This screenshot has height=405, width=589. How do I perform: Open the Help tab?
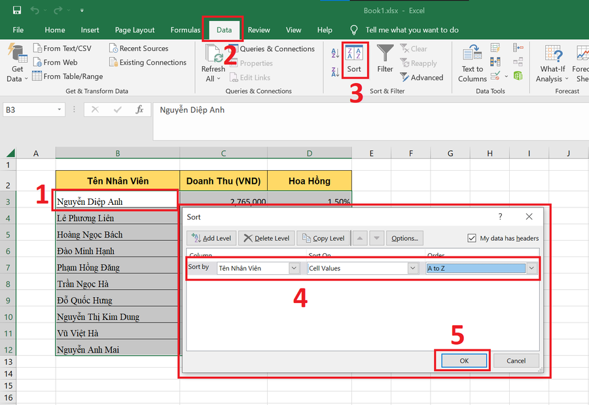325,30
